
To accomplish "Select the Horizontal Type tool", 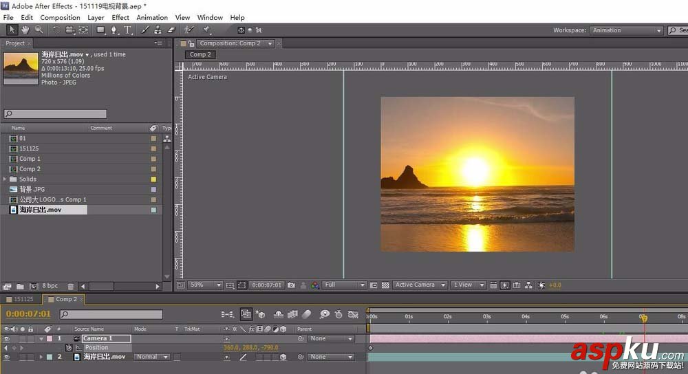I will 127,30.
